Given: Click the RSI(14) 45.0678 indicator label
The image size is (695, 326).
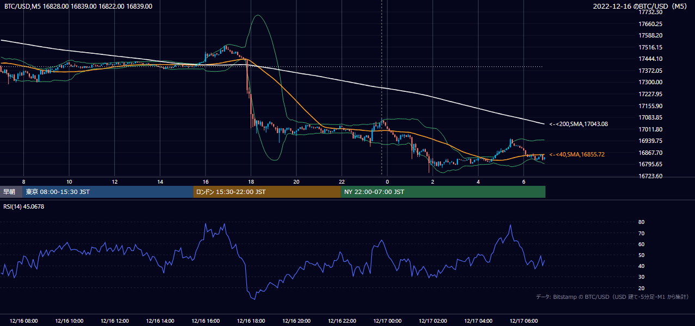Looking at the screenshot, I should 24,206.
